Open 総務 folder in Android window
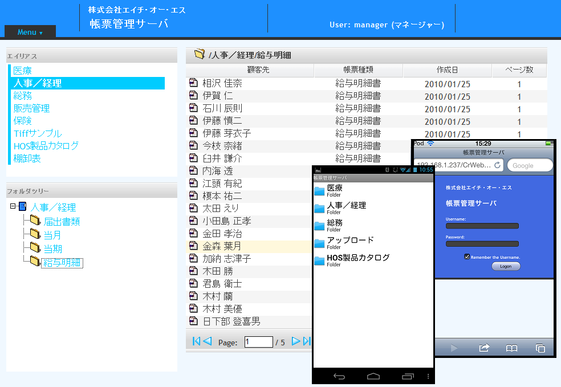The height and width of the screenshot is (387, 561). [373, 226]
